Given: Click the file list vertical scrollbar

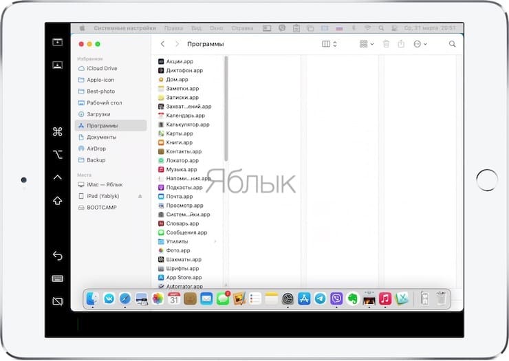Looking at the screenshot, I should tap(226, 109).
